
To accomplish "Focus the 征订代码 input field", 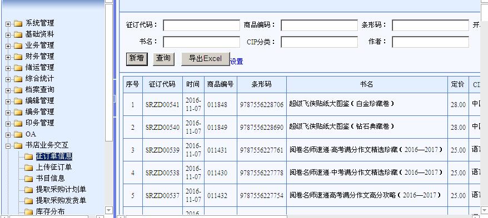I will (201, 26).
